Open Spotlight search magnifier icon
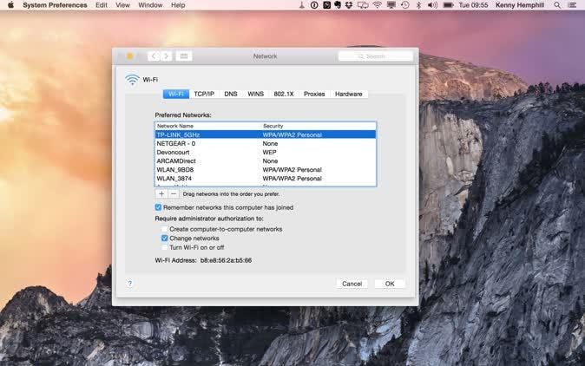Screen dimensions: 585x366 [x=557, y=5]
